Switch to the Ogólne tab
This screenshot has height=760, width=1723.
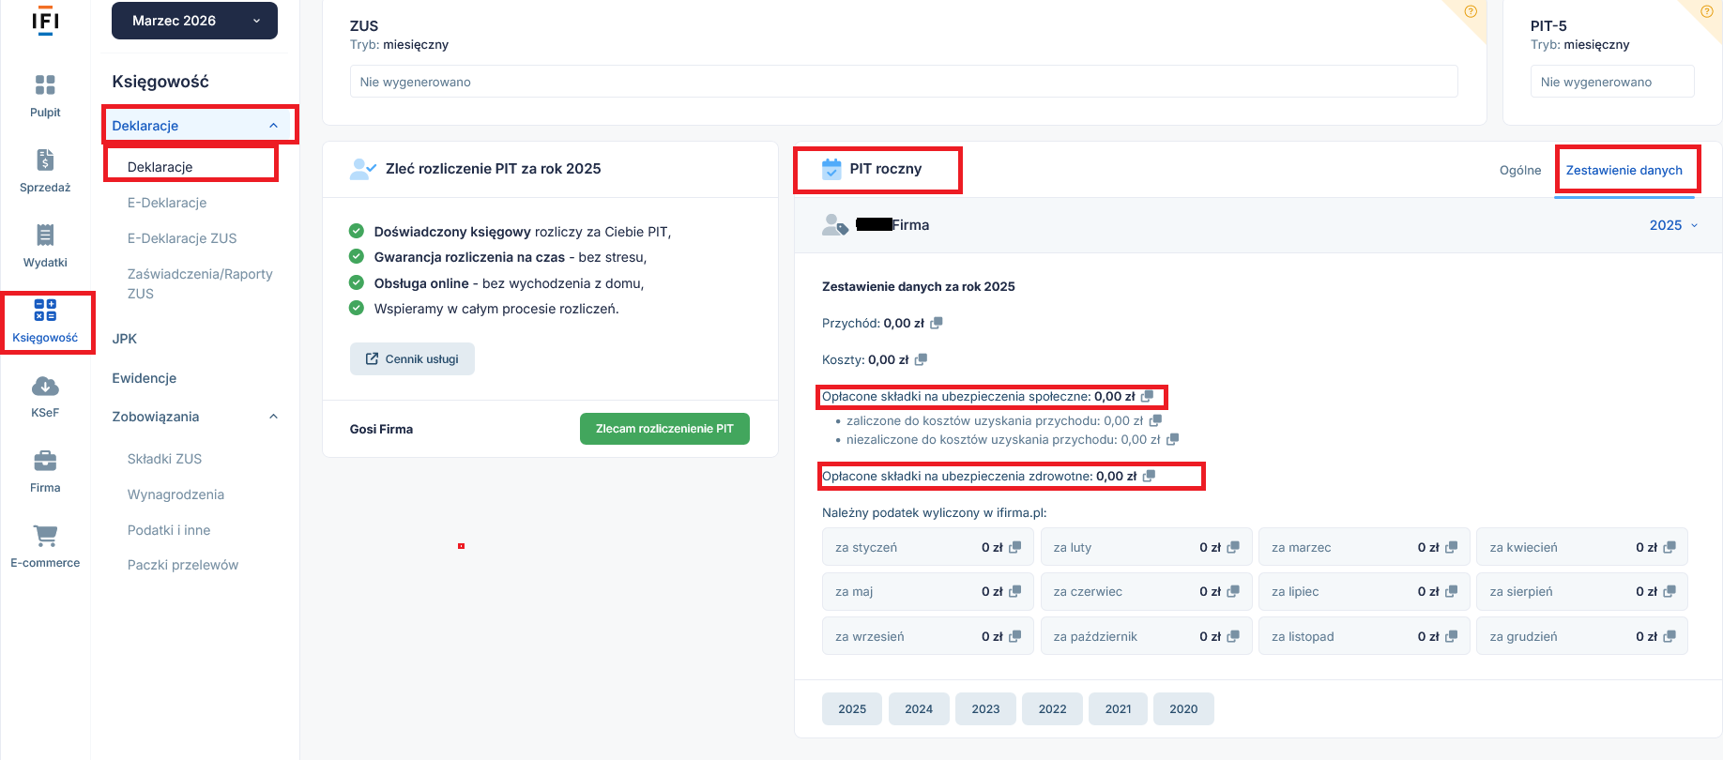(x=1519, y=170)
